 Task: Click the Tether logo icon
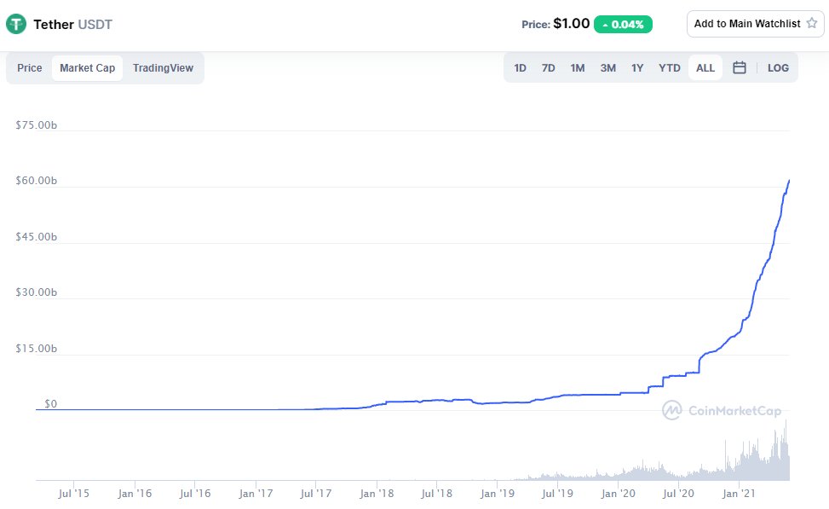pos(16,24)
